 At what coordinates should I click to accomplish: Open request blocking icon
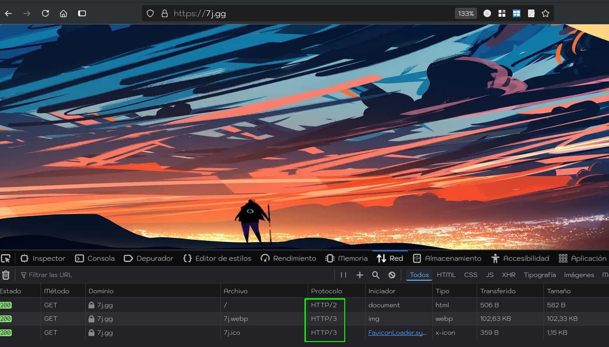392,275
